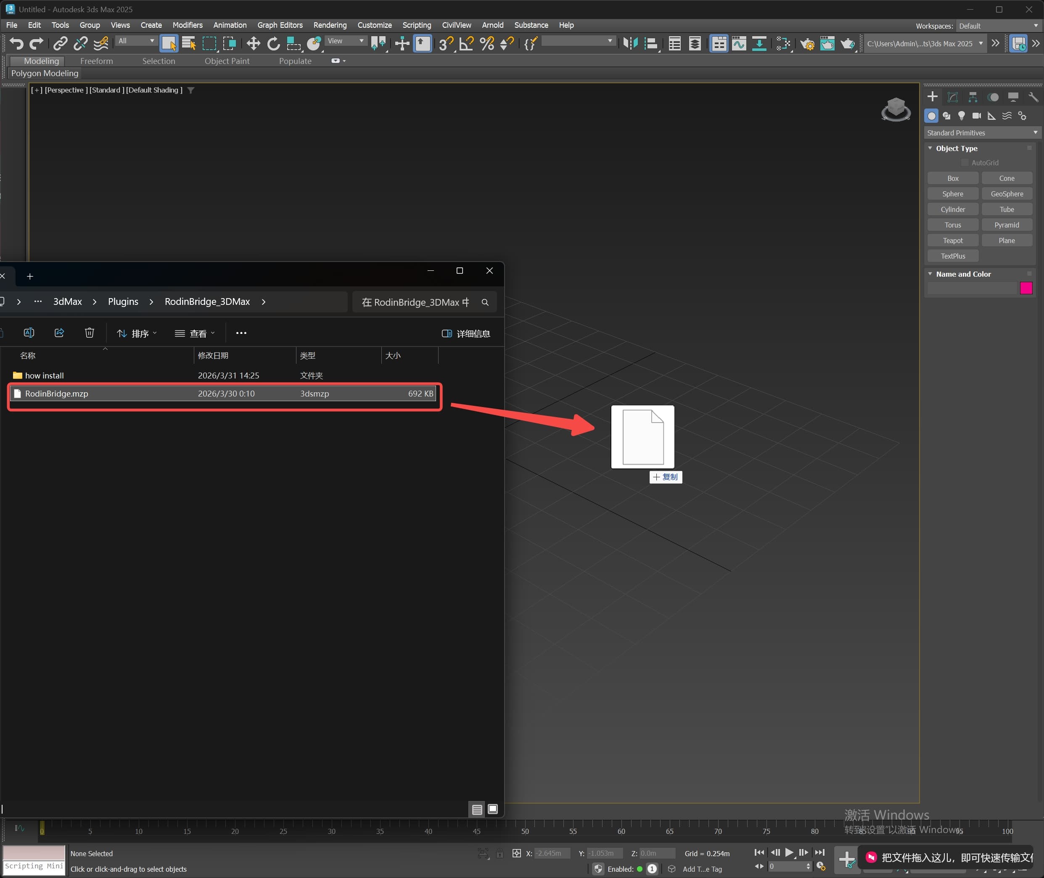Click the Render Production teapot icon
The width and height of the screenshot is (1044, 878).
pyautogui.click(x=848, y=44)
